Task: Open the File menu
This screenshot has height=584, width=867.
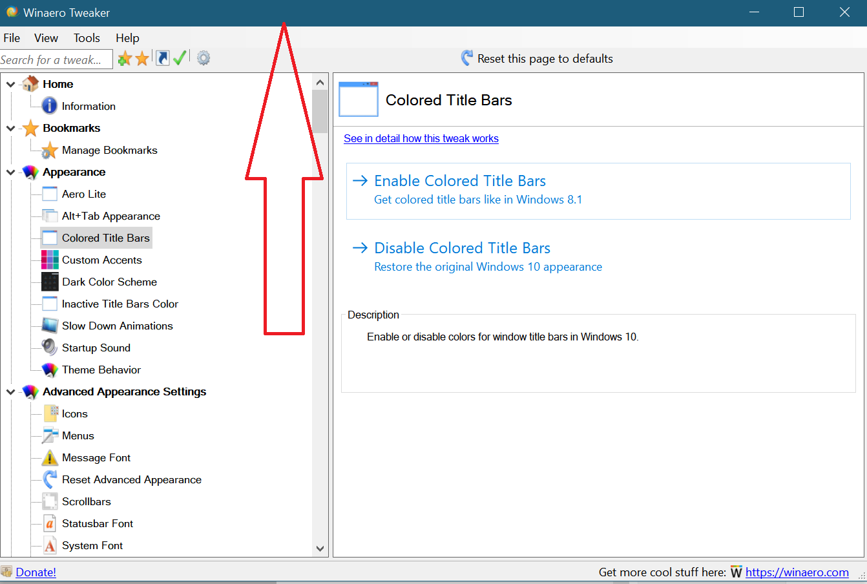Action: pyautogui.click(x=12, y=38)
